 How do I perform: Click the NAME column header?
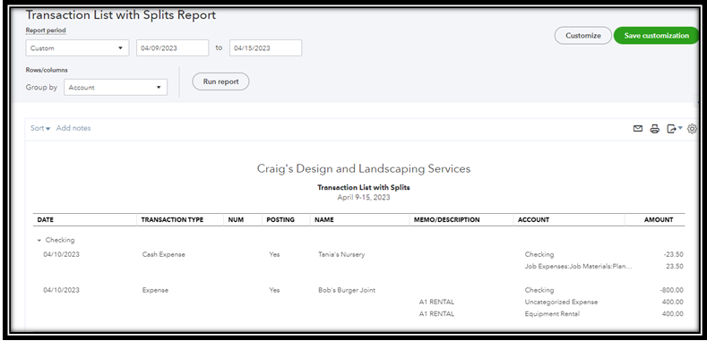[x=324, y=220]
